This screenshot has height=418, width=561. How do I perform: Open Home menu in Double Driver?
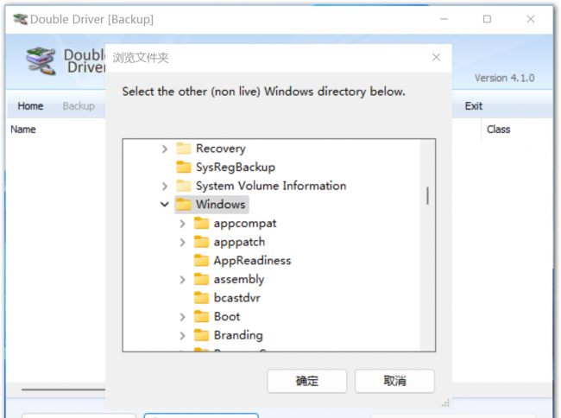(30, 106)
